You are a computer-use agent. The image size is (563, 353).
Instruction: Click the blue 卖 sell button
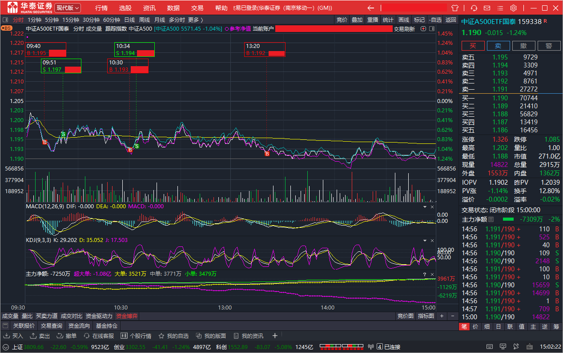click(498, 46)
